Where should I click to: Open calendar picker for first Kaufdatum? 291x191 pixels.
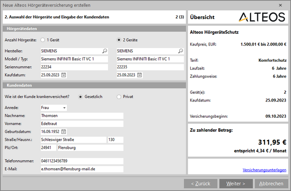point(64,75)
